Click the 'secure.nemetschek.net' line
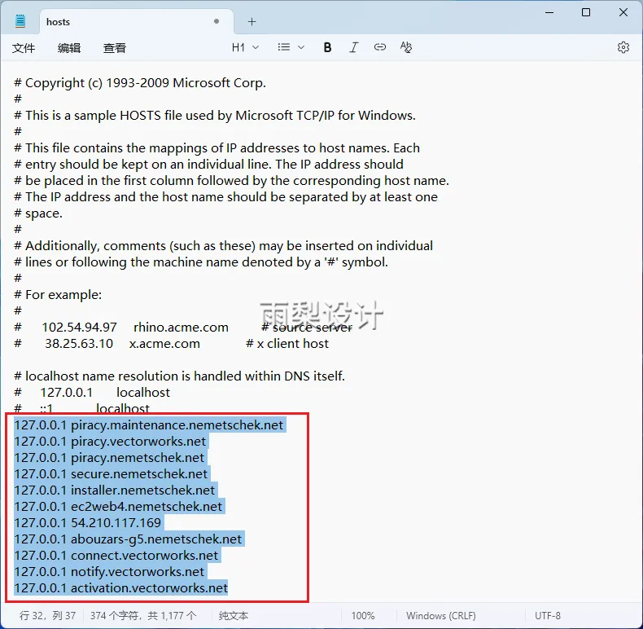 pyautogui.click(x=111, y=474)
